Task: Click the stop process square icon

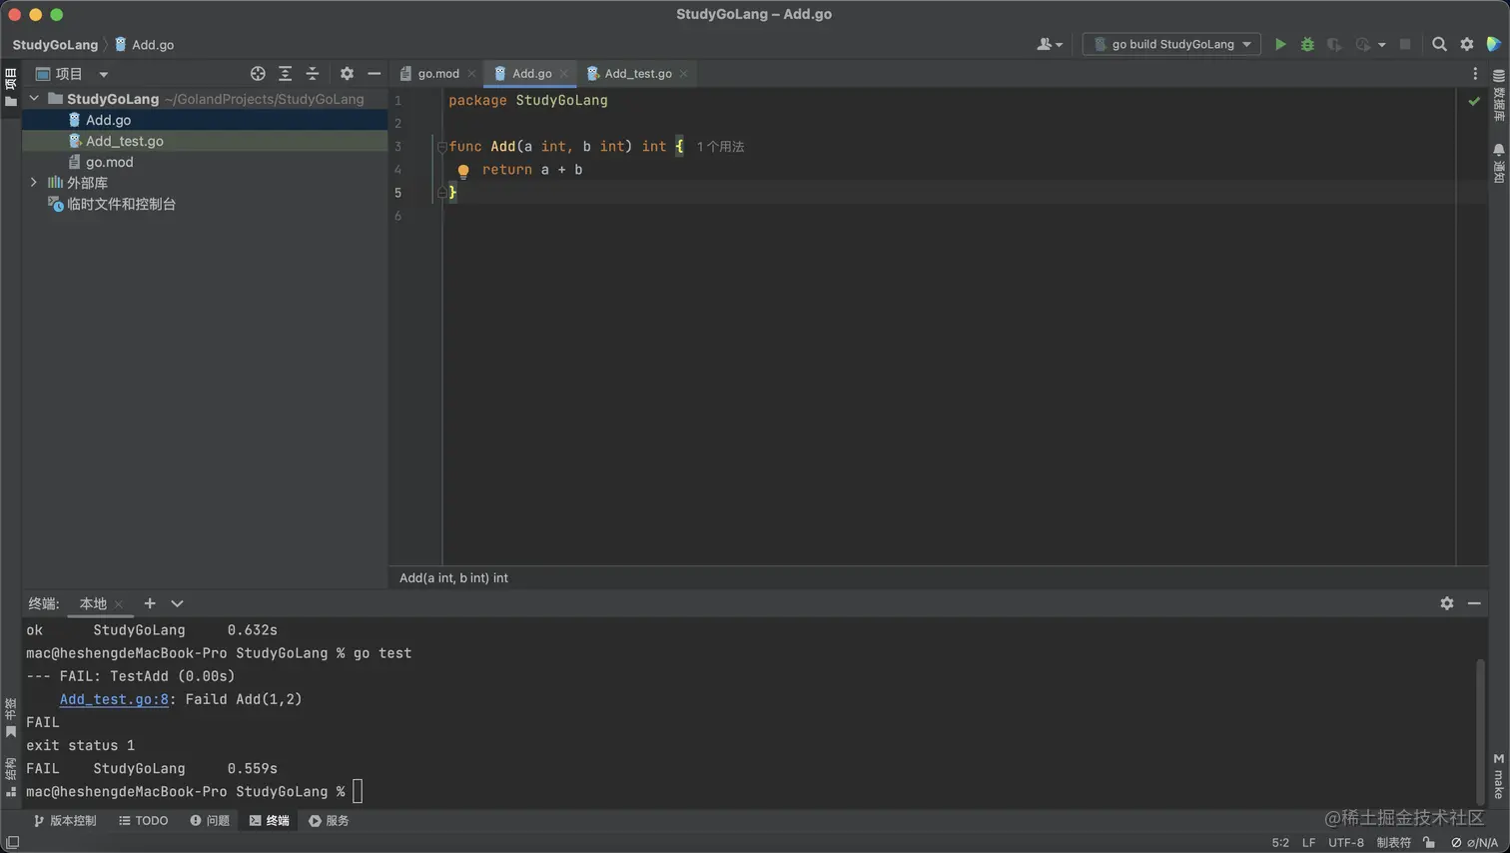Action: coord(1405,44)
